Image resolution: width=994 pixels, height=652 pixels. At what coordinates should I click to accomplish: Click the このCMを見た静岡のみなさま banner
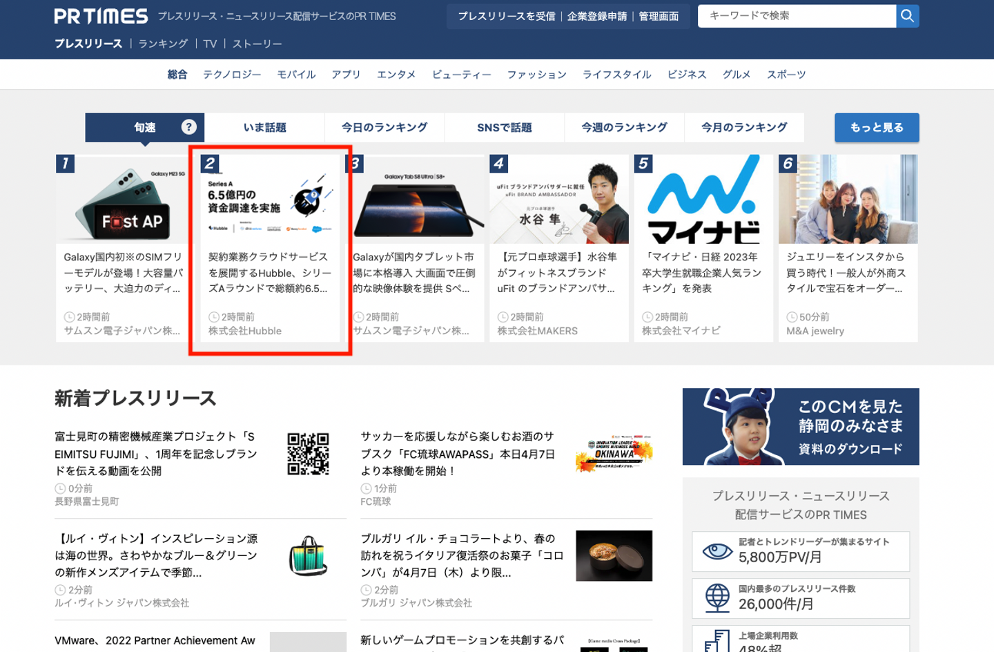pos(801,426)
